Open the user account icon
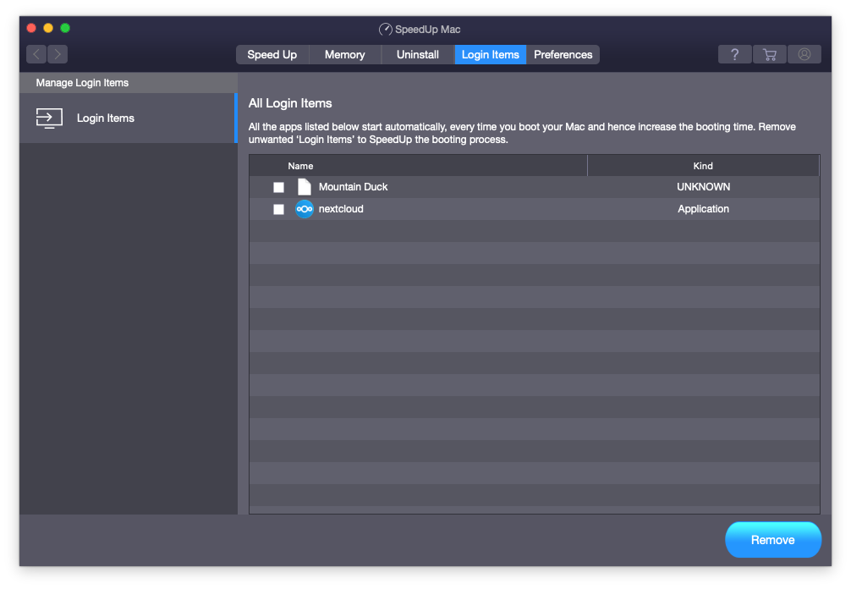 coord(804,54)
